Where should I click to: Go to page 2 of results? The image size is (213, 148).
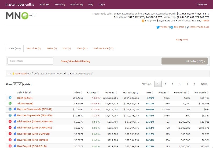pyautogui.click(x=165, y=84)
